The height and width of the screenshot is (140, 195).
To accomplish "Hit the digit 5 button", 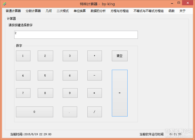I will coord(45,75).
